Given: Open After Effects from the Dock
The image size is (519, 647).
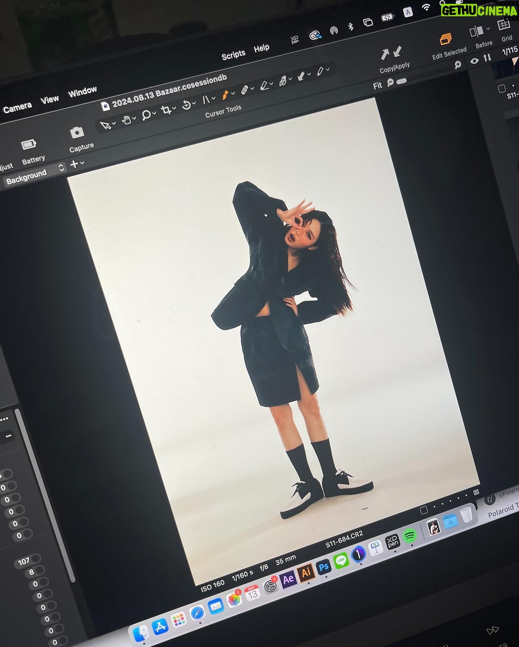Looking at the screenshot, I should click(x=288, y=579).
